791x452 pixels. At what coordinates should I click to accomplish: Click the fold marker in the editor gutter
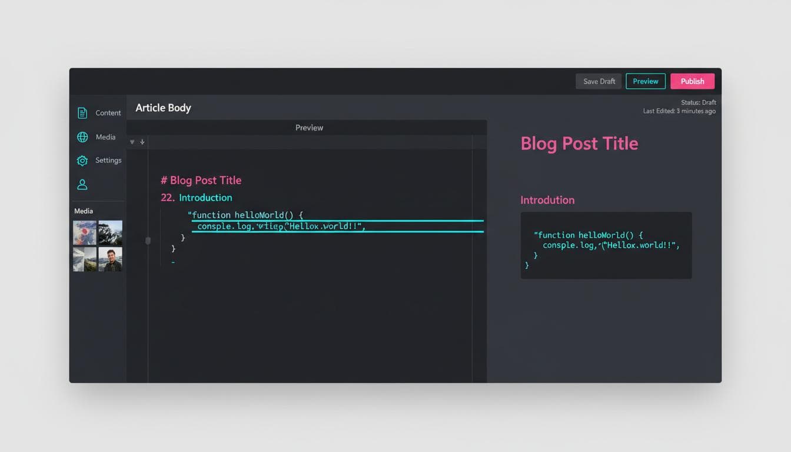(148, 241)
